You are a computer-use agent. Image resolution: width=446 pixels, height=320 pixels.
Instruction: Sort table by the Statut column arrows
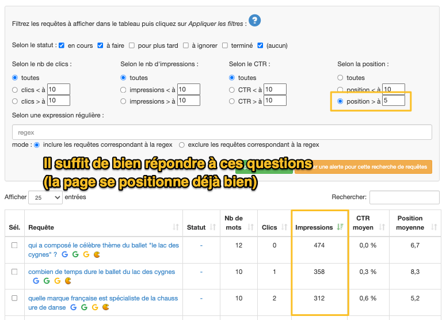213,227
